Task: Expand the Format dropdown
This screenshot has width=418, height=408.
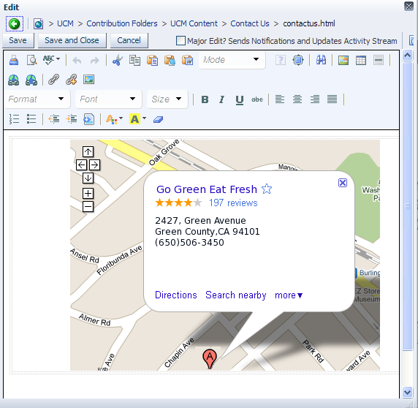Action: tap(37, 99)
